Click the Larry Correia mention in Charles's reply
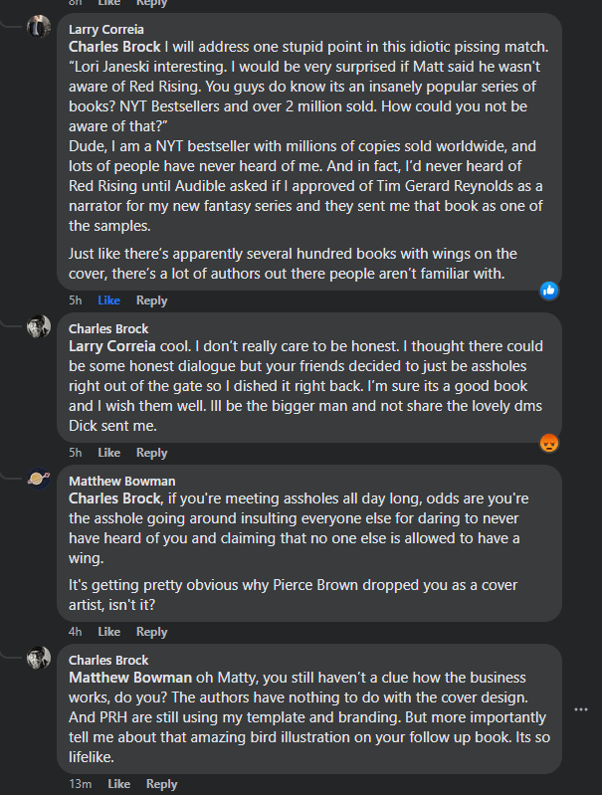Viewport: 602px width, 795px height. point(111,346)
